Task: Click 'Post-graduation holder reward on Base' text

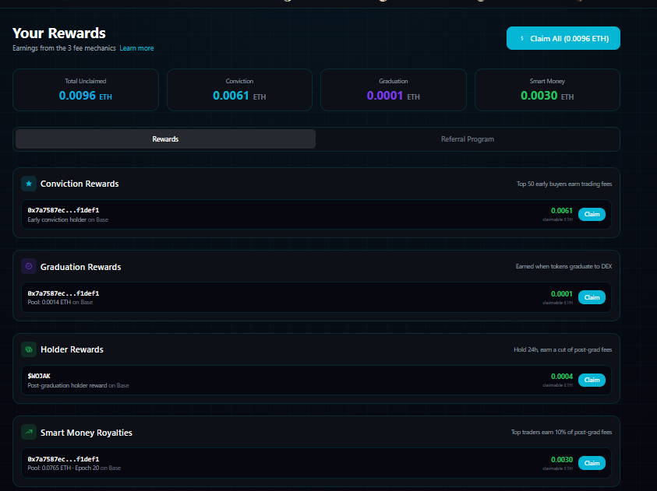Action: (78, 385)
